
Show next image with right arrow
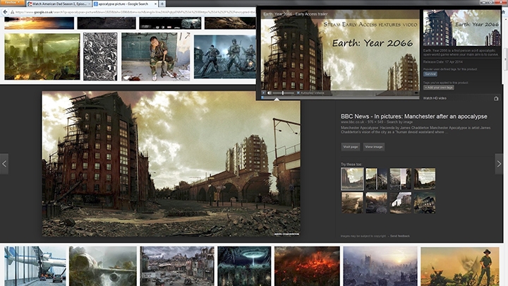(499, 163)
